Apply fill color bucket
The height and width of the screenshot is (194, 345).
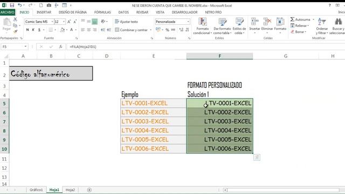(x=63, y=30)
